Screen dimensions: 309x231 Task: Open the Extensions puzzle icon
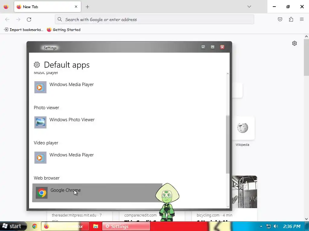click(291, 19)
